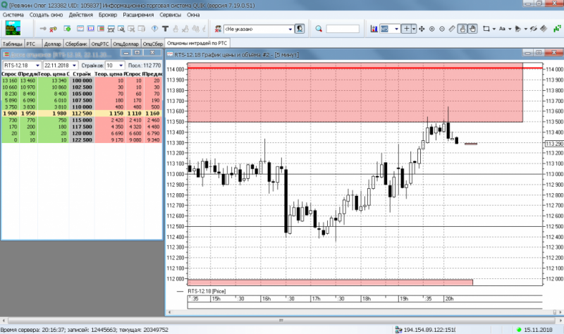The width and height of the screenshot is (564, 334).
Task: Click the 194.154.89.122 server address indicator
Action: coord(429,330)
